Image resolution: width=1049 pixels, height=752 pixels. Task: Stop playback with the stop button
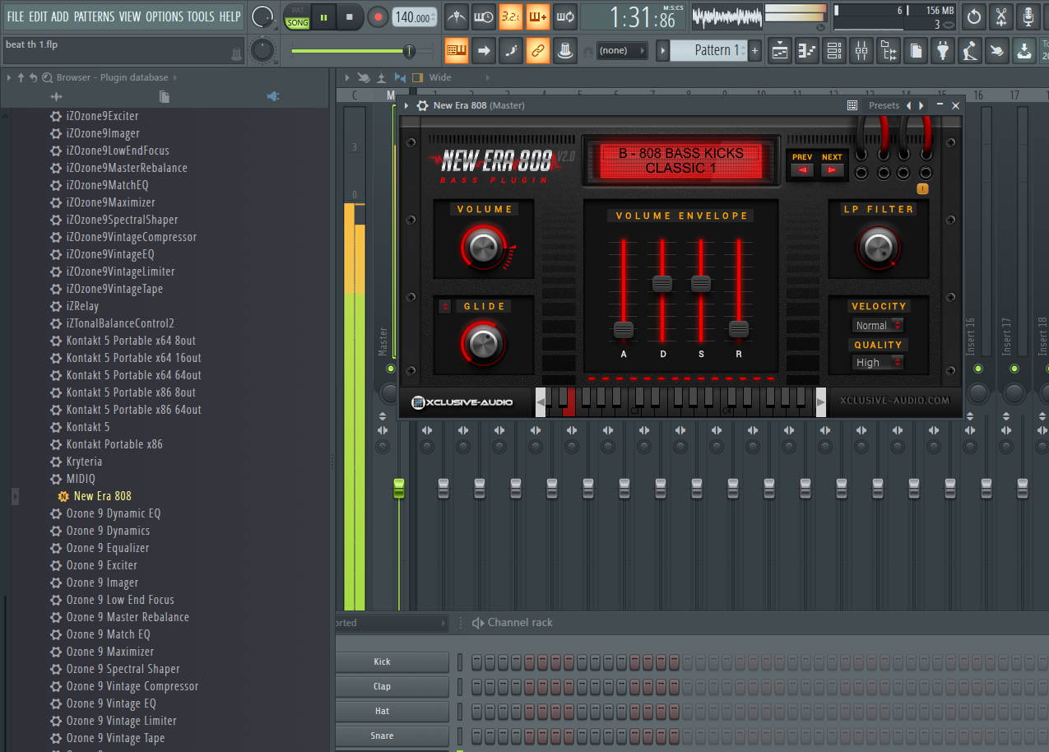click(x=350, y=17)
